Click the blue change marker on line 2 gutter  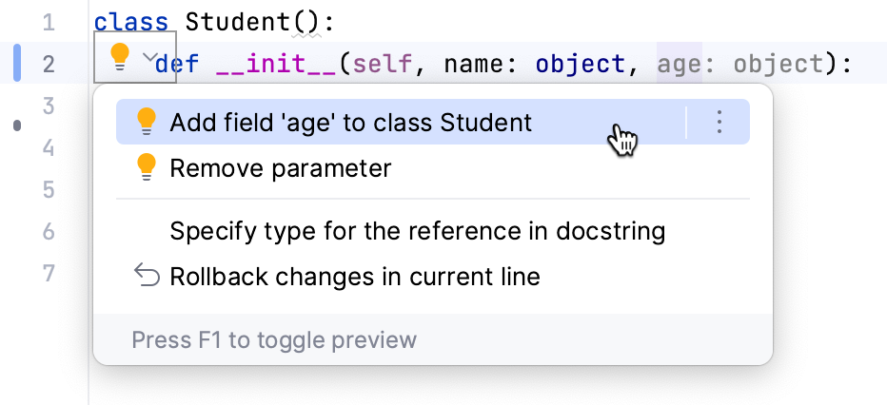coord(17,64)
